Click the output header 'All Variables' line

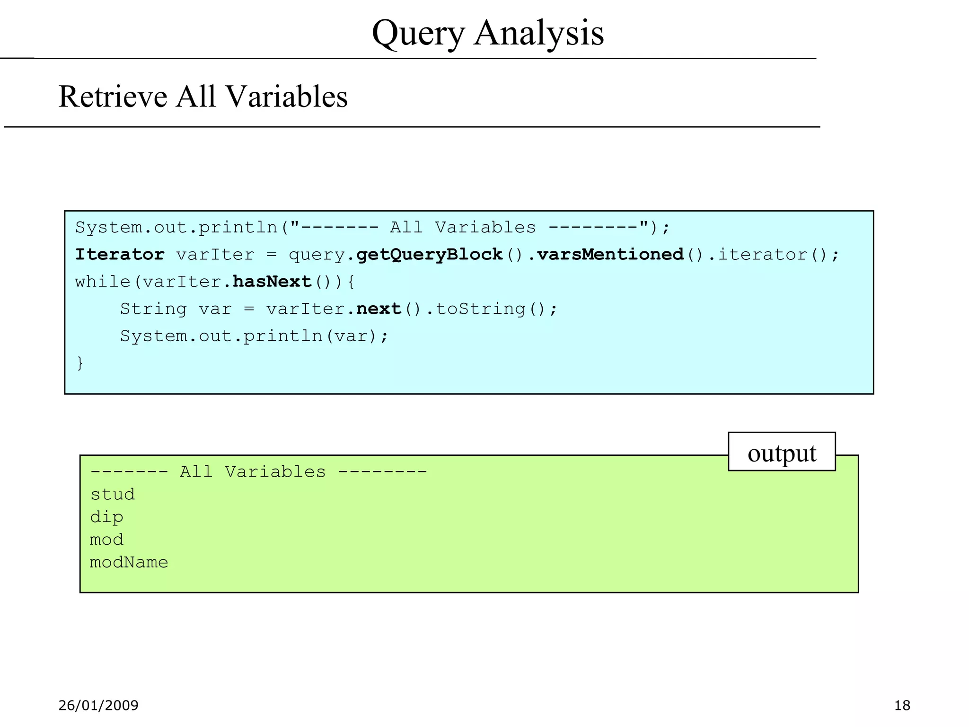[x=259, y=472]
